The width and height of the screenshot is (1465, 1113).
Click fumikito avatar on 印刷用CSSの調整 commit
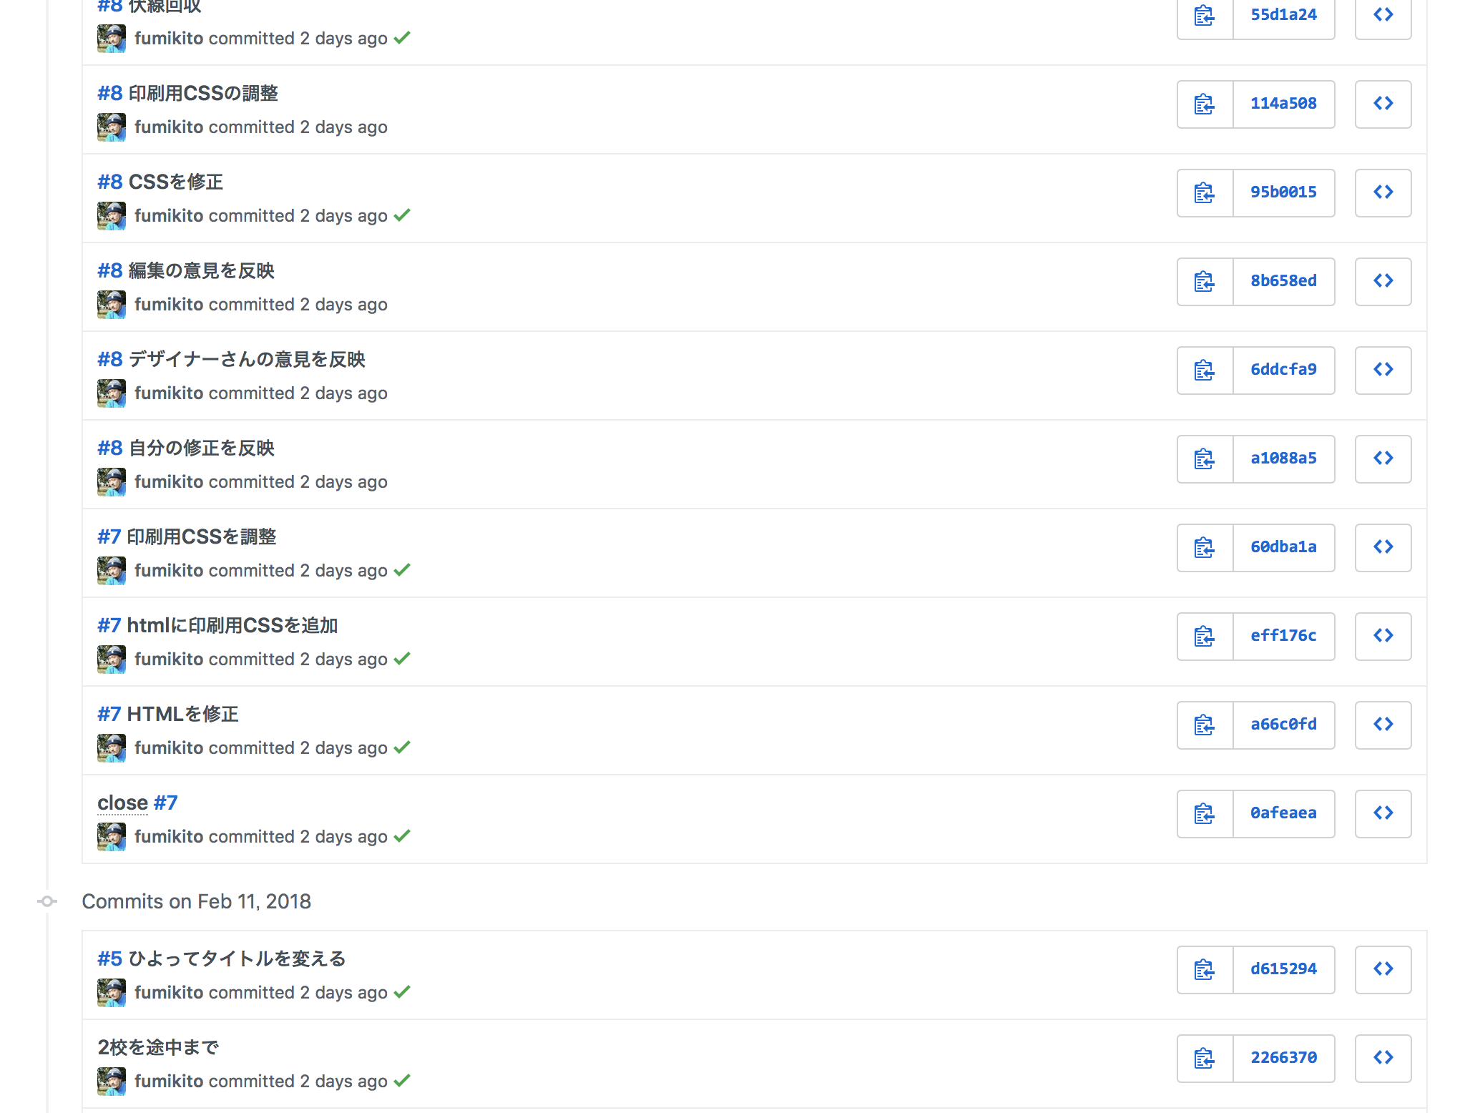pyautogui.click(x=112, y=127)
